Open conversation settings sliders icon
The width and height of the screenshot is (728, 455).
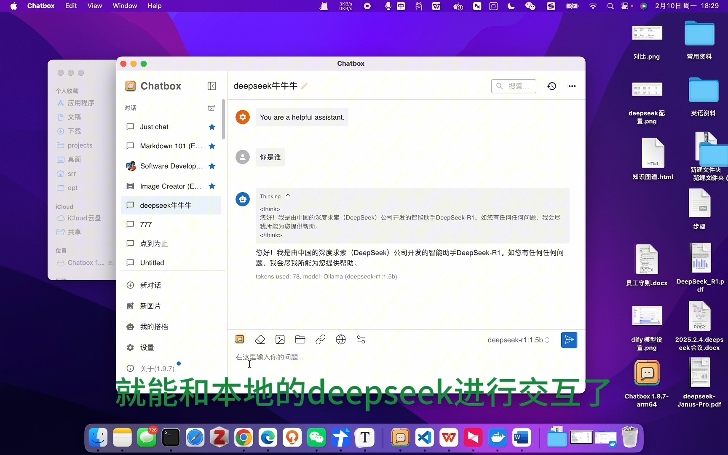click(361, 340)
